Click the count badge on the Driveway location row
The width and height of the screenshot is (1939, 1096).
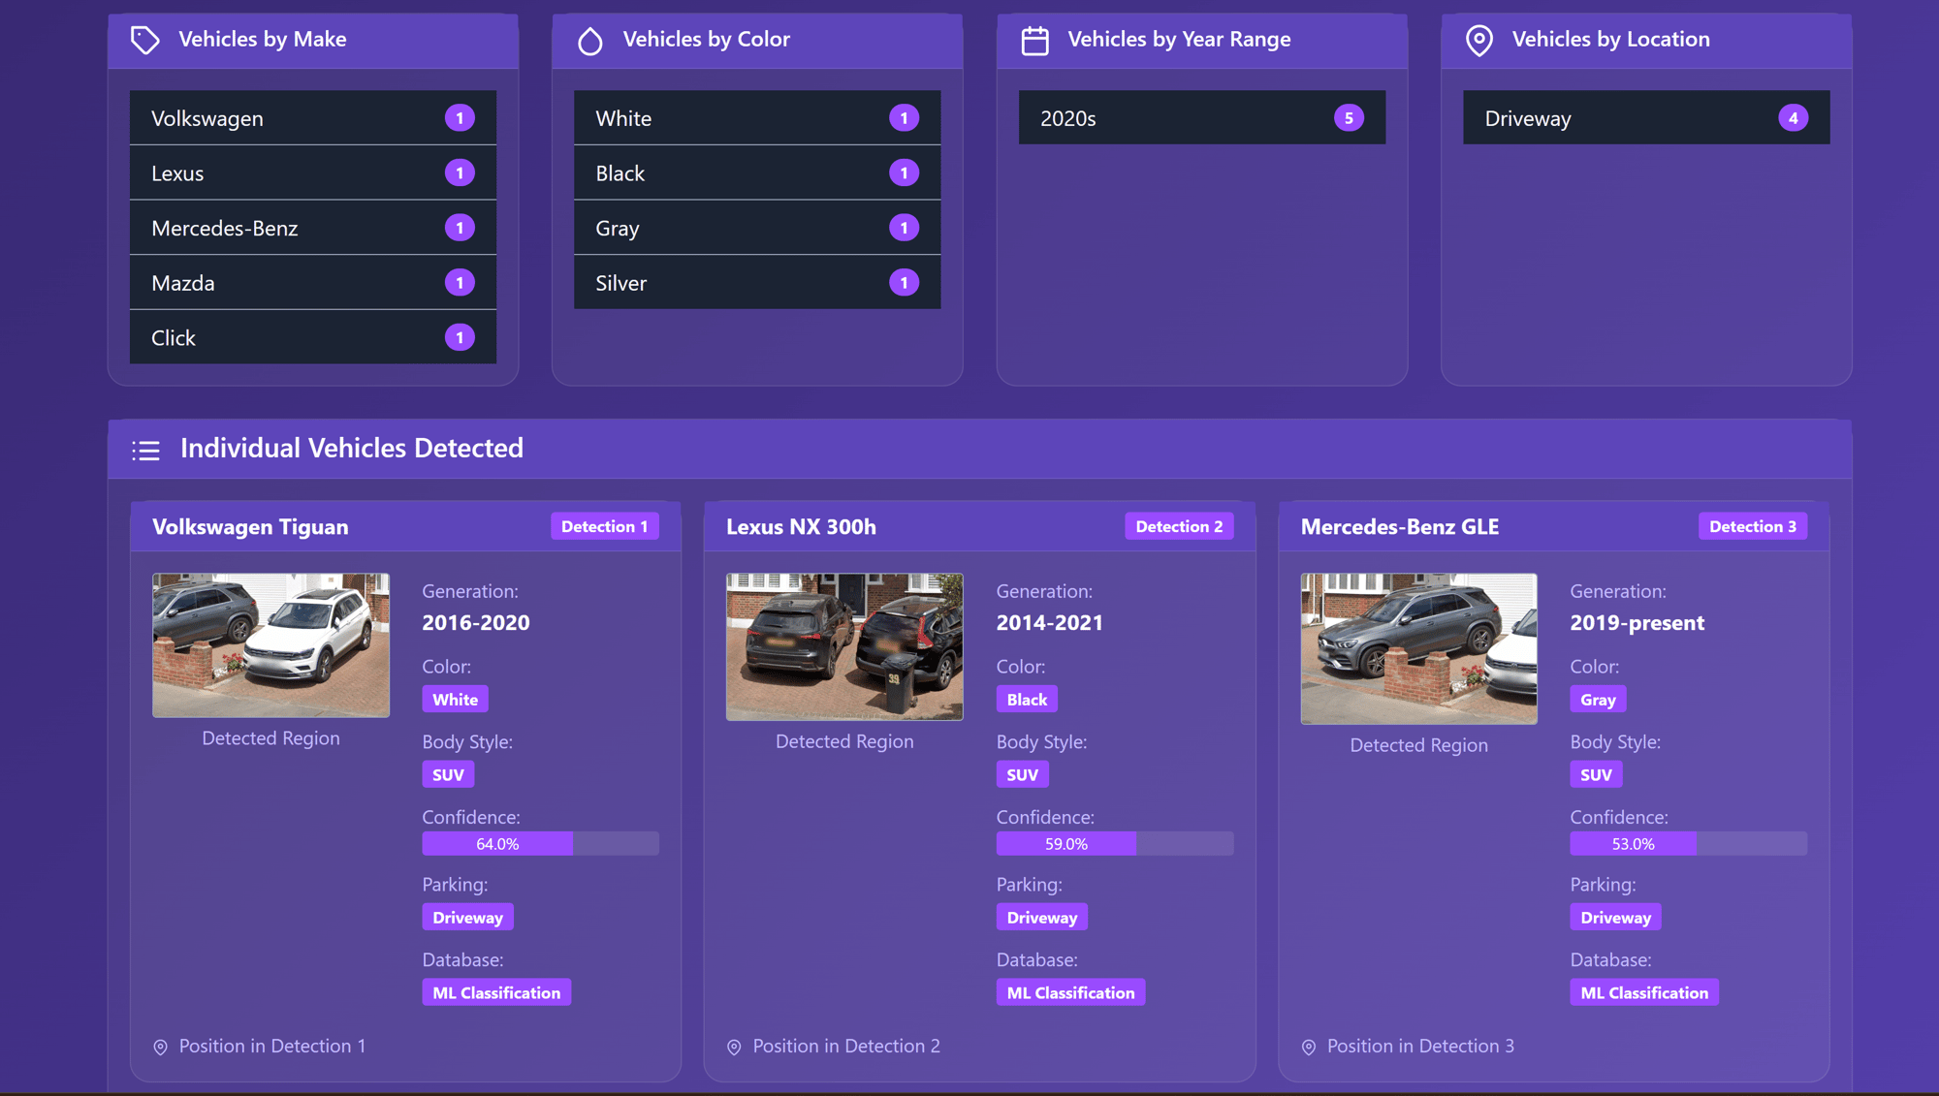1793,118
